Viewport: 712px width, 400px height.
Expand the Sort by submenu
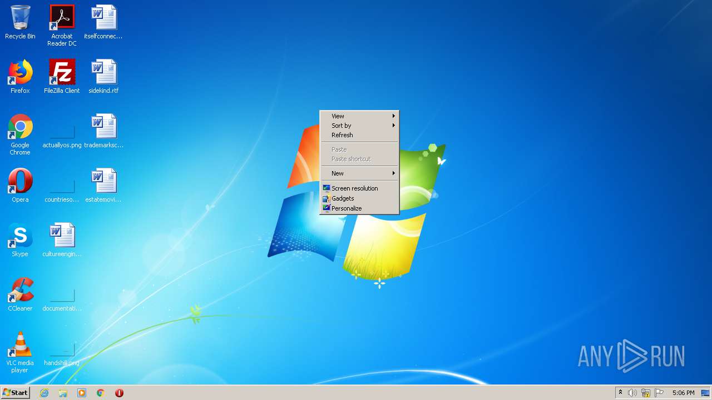(359, 126)
